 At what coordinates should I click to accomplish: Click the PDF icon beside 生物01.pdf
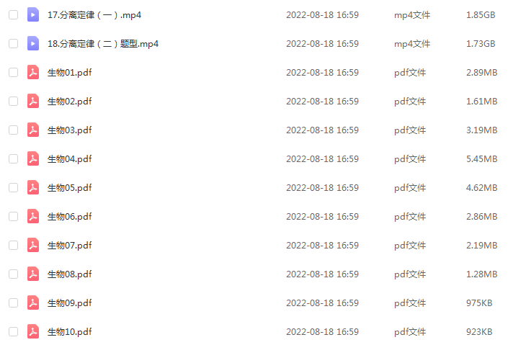(x=33, y=72)
